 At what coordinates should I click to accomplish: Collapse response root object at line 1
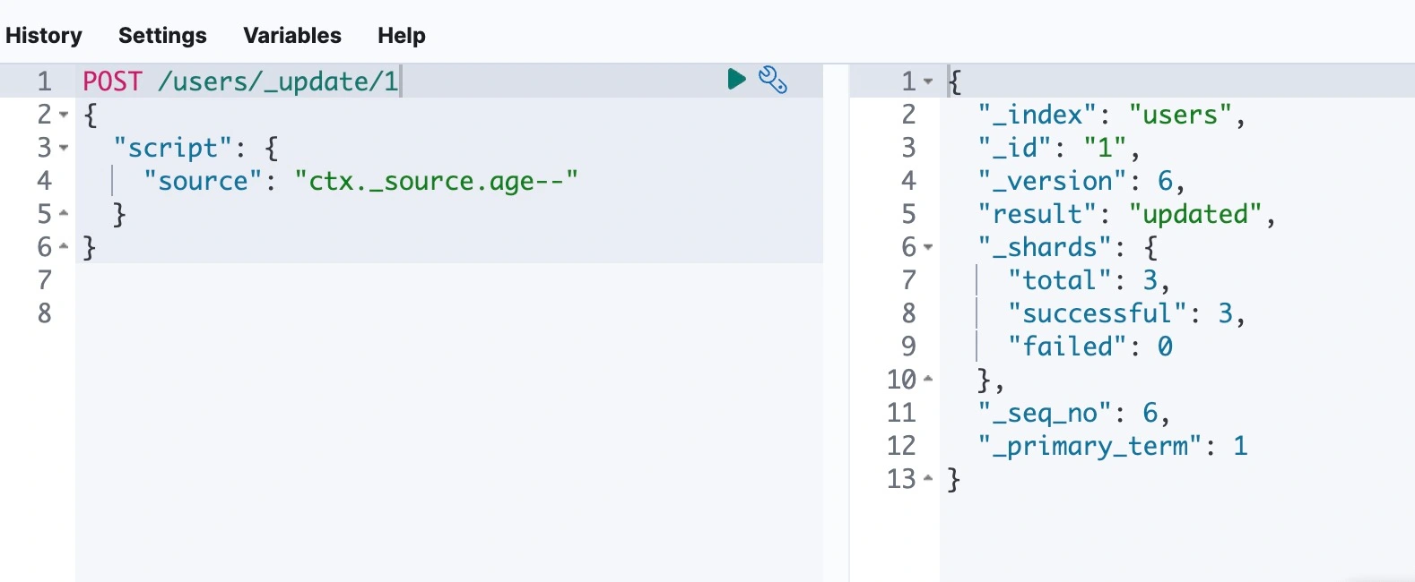[928, 81]
